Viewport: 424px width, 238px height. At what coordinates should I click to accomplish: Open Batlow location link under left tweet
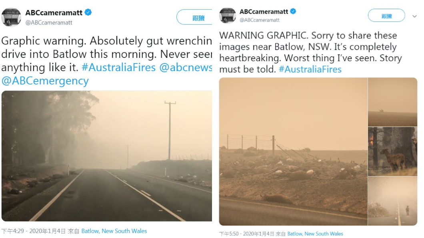point(114,231)
